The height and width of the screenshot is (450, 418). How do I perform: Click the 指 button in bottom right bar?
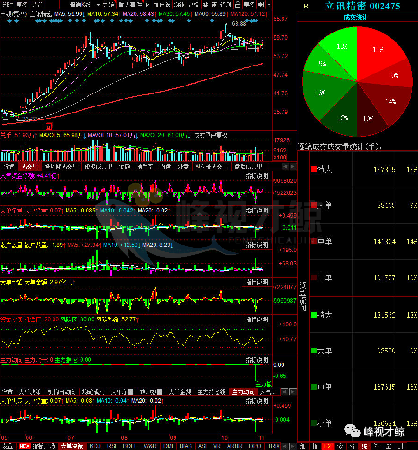coord(315,446)
